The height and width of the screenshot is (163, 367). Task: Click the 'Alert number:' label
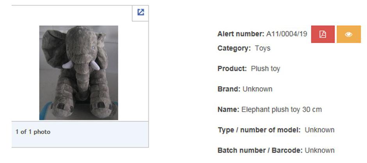(x=241, y=34)
